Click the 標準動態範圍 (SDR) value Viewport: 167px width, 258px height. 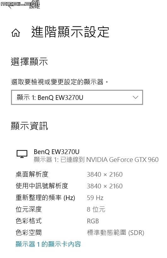115,233
